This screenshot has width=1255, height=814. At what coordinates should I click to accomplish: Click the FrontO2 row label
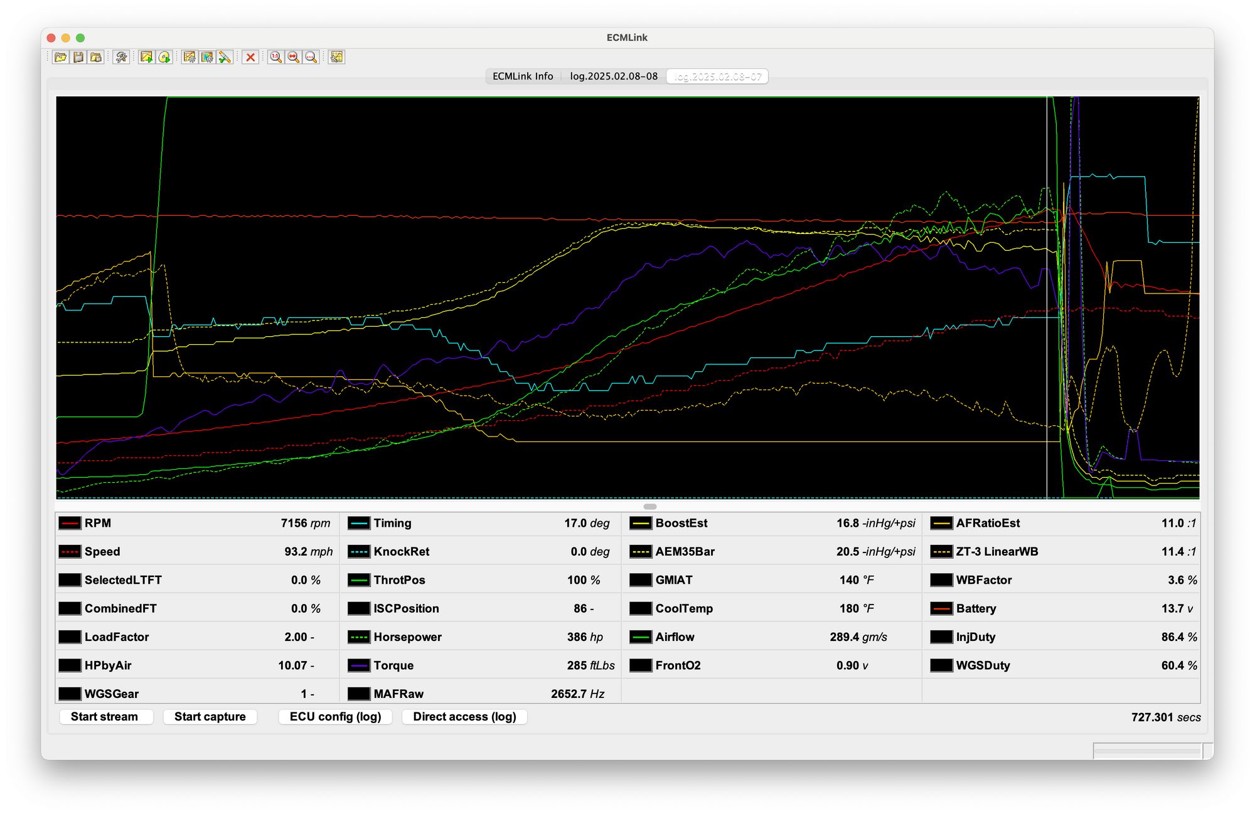pyautogui.click(x=678, y=665)
